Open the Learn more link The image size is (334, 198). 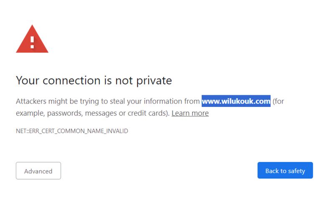[x=190, y=113]
